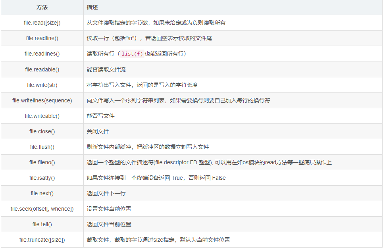Viewport: 383px width, 248px height.
Task: Click description 返回文件当前位置
Action: tap(109, 224)
